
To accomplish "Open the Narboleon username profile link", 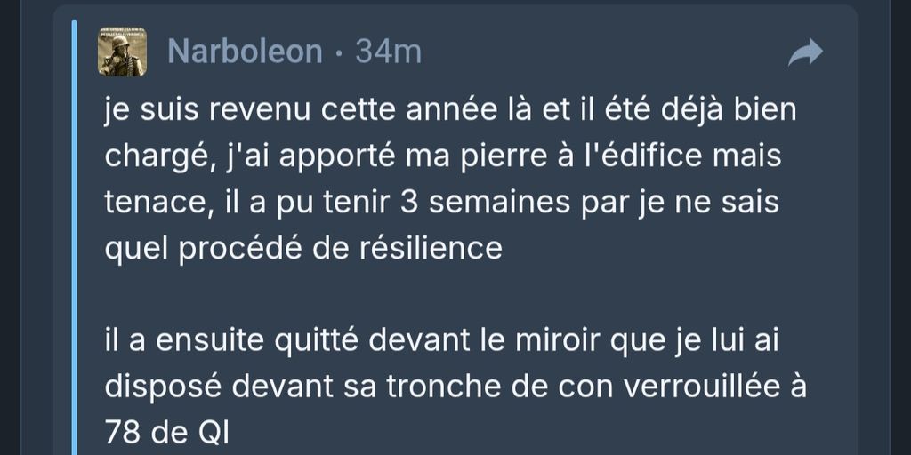I will tap(245, 52).
